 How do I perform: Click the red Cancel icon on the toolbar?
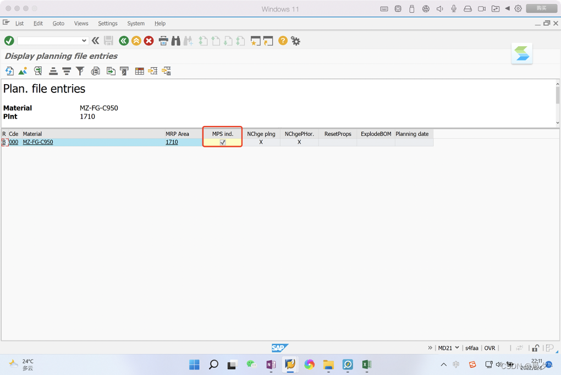point(148,41)
